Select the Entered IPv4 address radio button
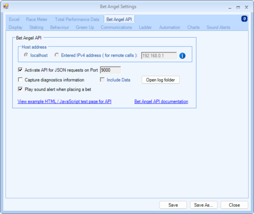Image resolution: width=254 pixels, height=214 pixels. point(57,55)
